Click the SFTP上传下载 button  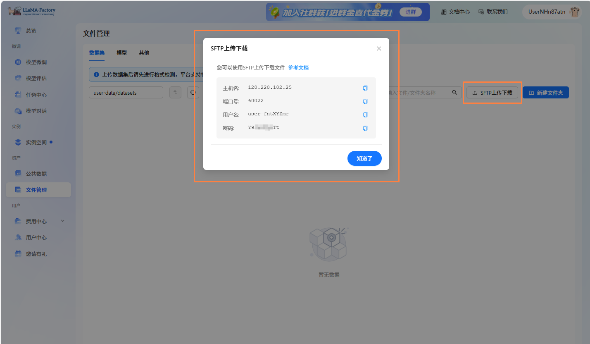[492, 93]
